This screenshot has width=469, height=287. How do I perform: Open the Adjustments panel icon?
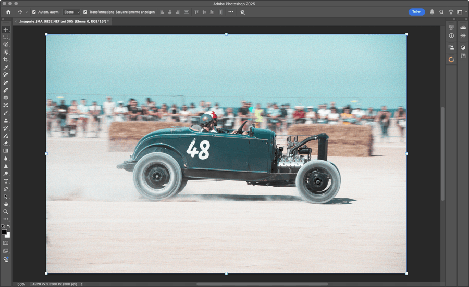[463, 48]
